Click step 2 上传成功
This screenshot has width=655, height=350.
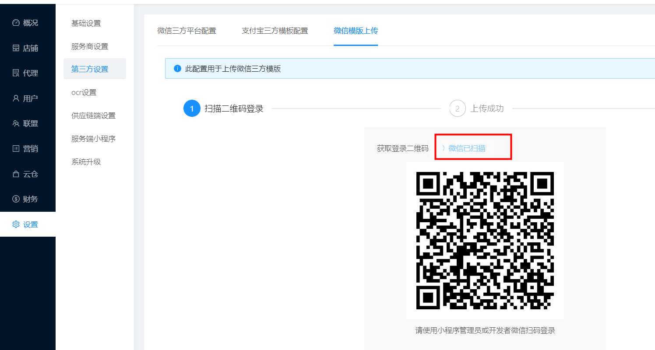click(477, 108)
